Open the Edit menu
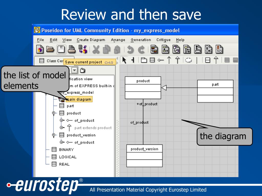Image resolution: width=262 pixels, height=196 pixels. (x=53, y=40)
